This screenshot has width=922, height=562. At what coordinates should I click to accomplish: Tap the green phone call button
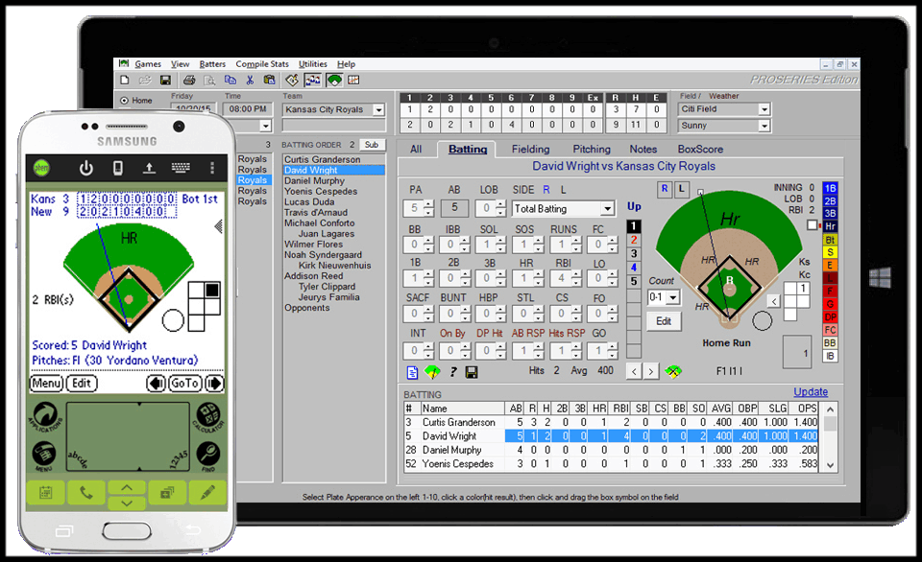point(85,492)
